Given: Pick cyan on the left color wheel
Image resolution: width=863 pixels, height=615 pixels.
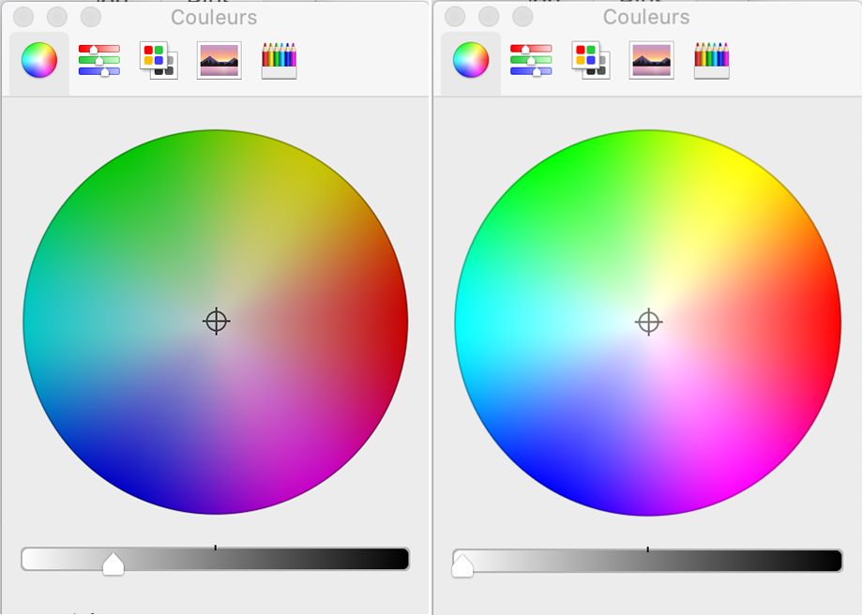Looking at the screenshot, I should click(x=38, y=322).
